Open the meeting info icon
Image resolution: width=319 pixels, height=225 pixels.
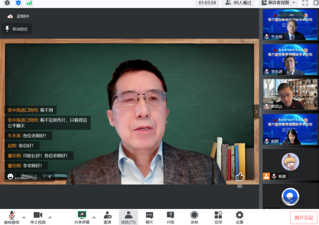point(7,3)
